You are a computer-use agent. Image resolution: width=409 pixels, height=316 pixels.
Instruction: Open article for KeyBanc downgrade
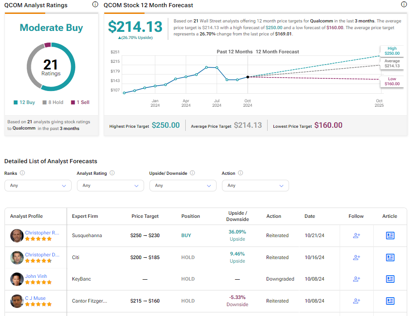click(x=390, y=279)
